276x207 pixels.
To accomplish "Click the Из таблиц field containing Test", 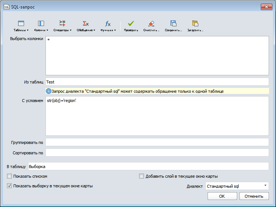I will 157,82.
